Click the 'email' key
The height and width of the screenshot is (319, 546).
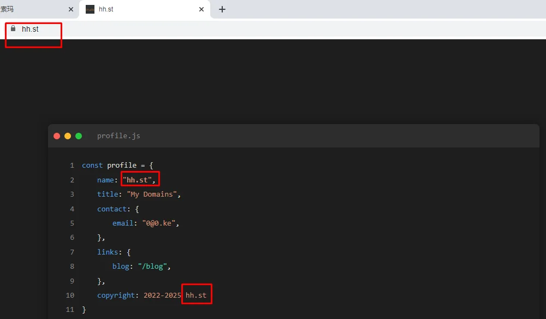click(122, 223)
